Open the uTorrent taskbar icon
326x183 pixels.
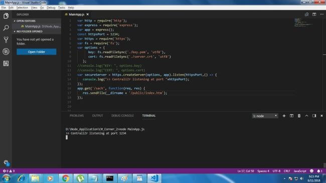tap(80, 178)
